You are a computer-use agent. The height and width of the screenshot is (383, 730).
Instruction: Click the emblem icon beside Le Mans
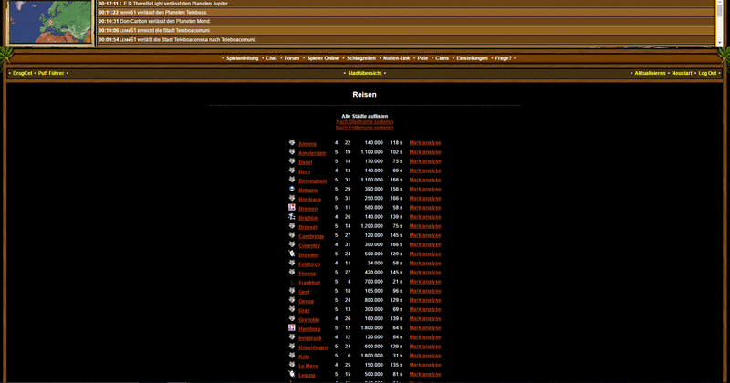[x=292, y=365]
